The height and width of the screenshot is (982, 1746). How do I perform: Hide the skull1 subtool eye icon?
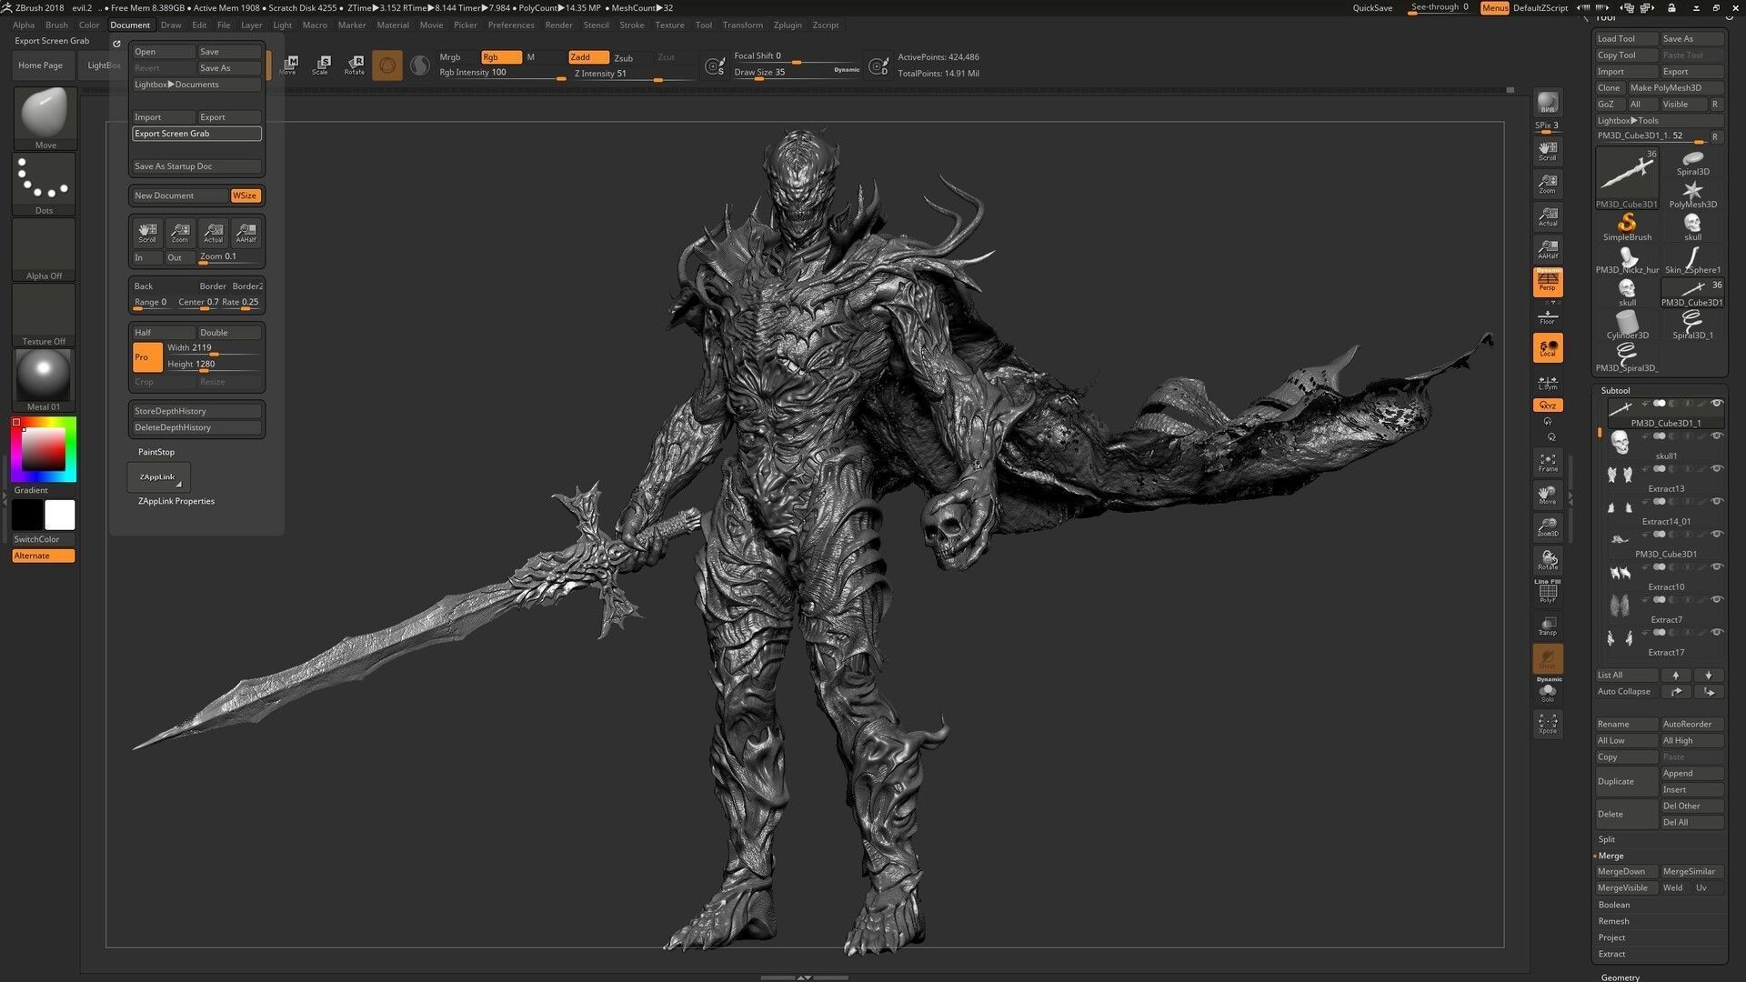[x=1717, y=436]
